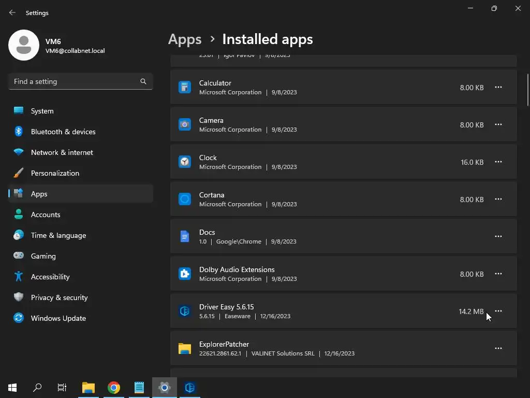Click the Calculator app icon
This screenshot has height=398, width=530.
185,87
